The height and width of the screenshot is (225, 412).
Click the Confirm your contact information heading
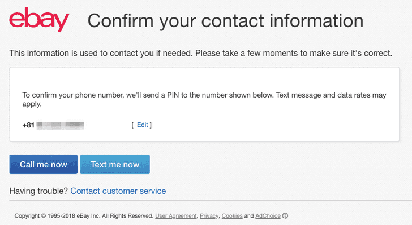(x=225, y=21)
